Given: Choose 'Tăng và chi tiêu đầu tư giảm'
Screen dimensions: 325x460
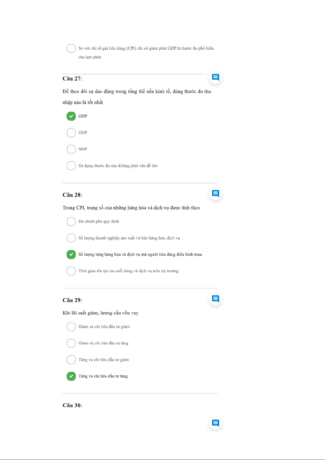Looking at the screenshot, I should click(x=71, y=360).
